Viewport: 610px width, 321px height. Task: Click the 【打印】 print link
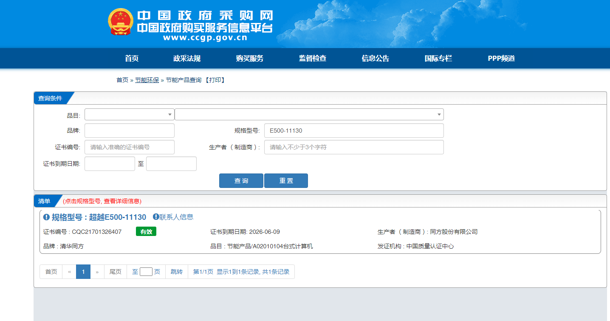pos(215,80)
